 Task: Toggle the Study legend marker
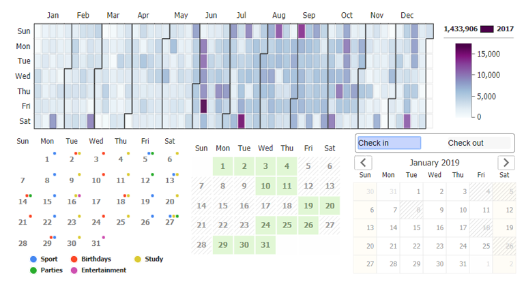(x=138, y=259)
